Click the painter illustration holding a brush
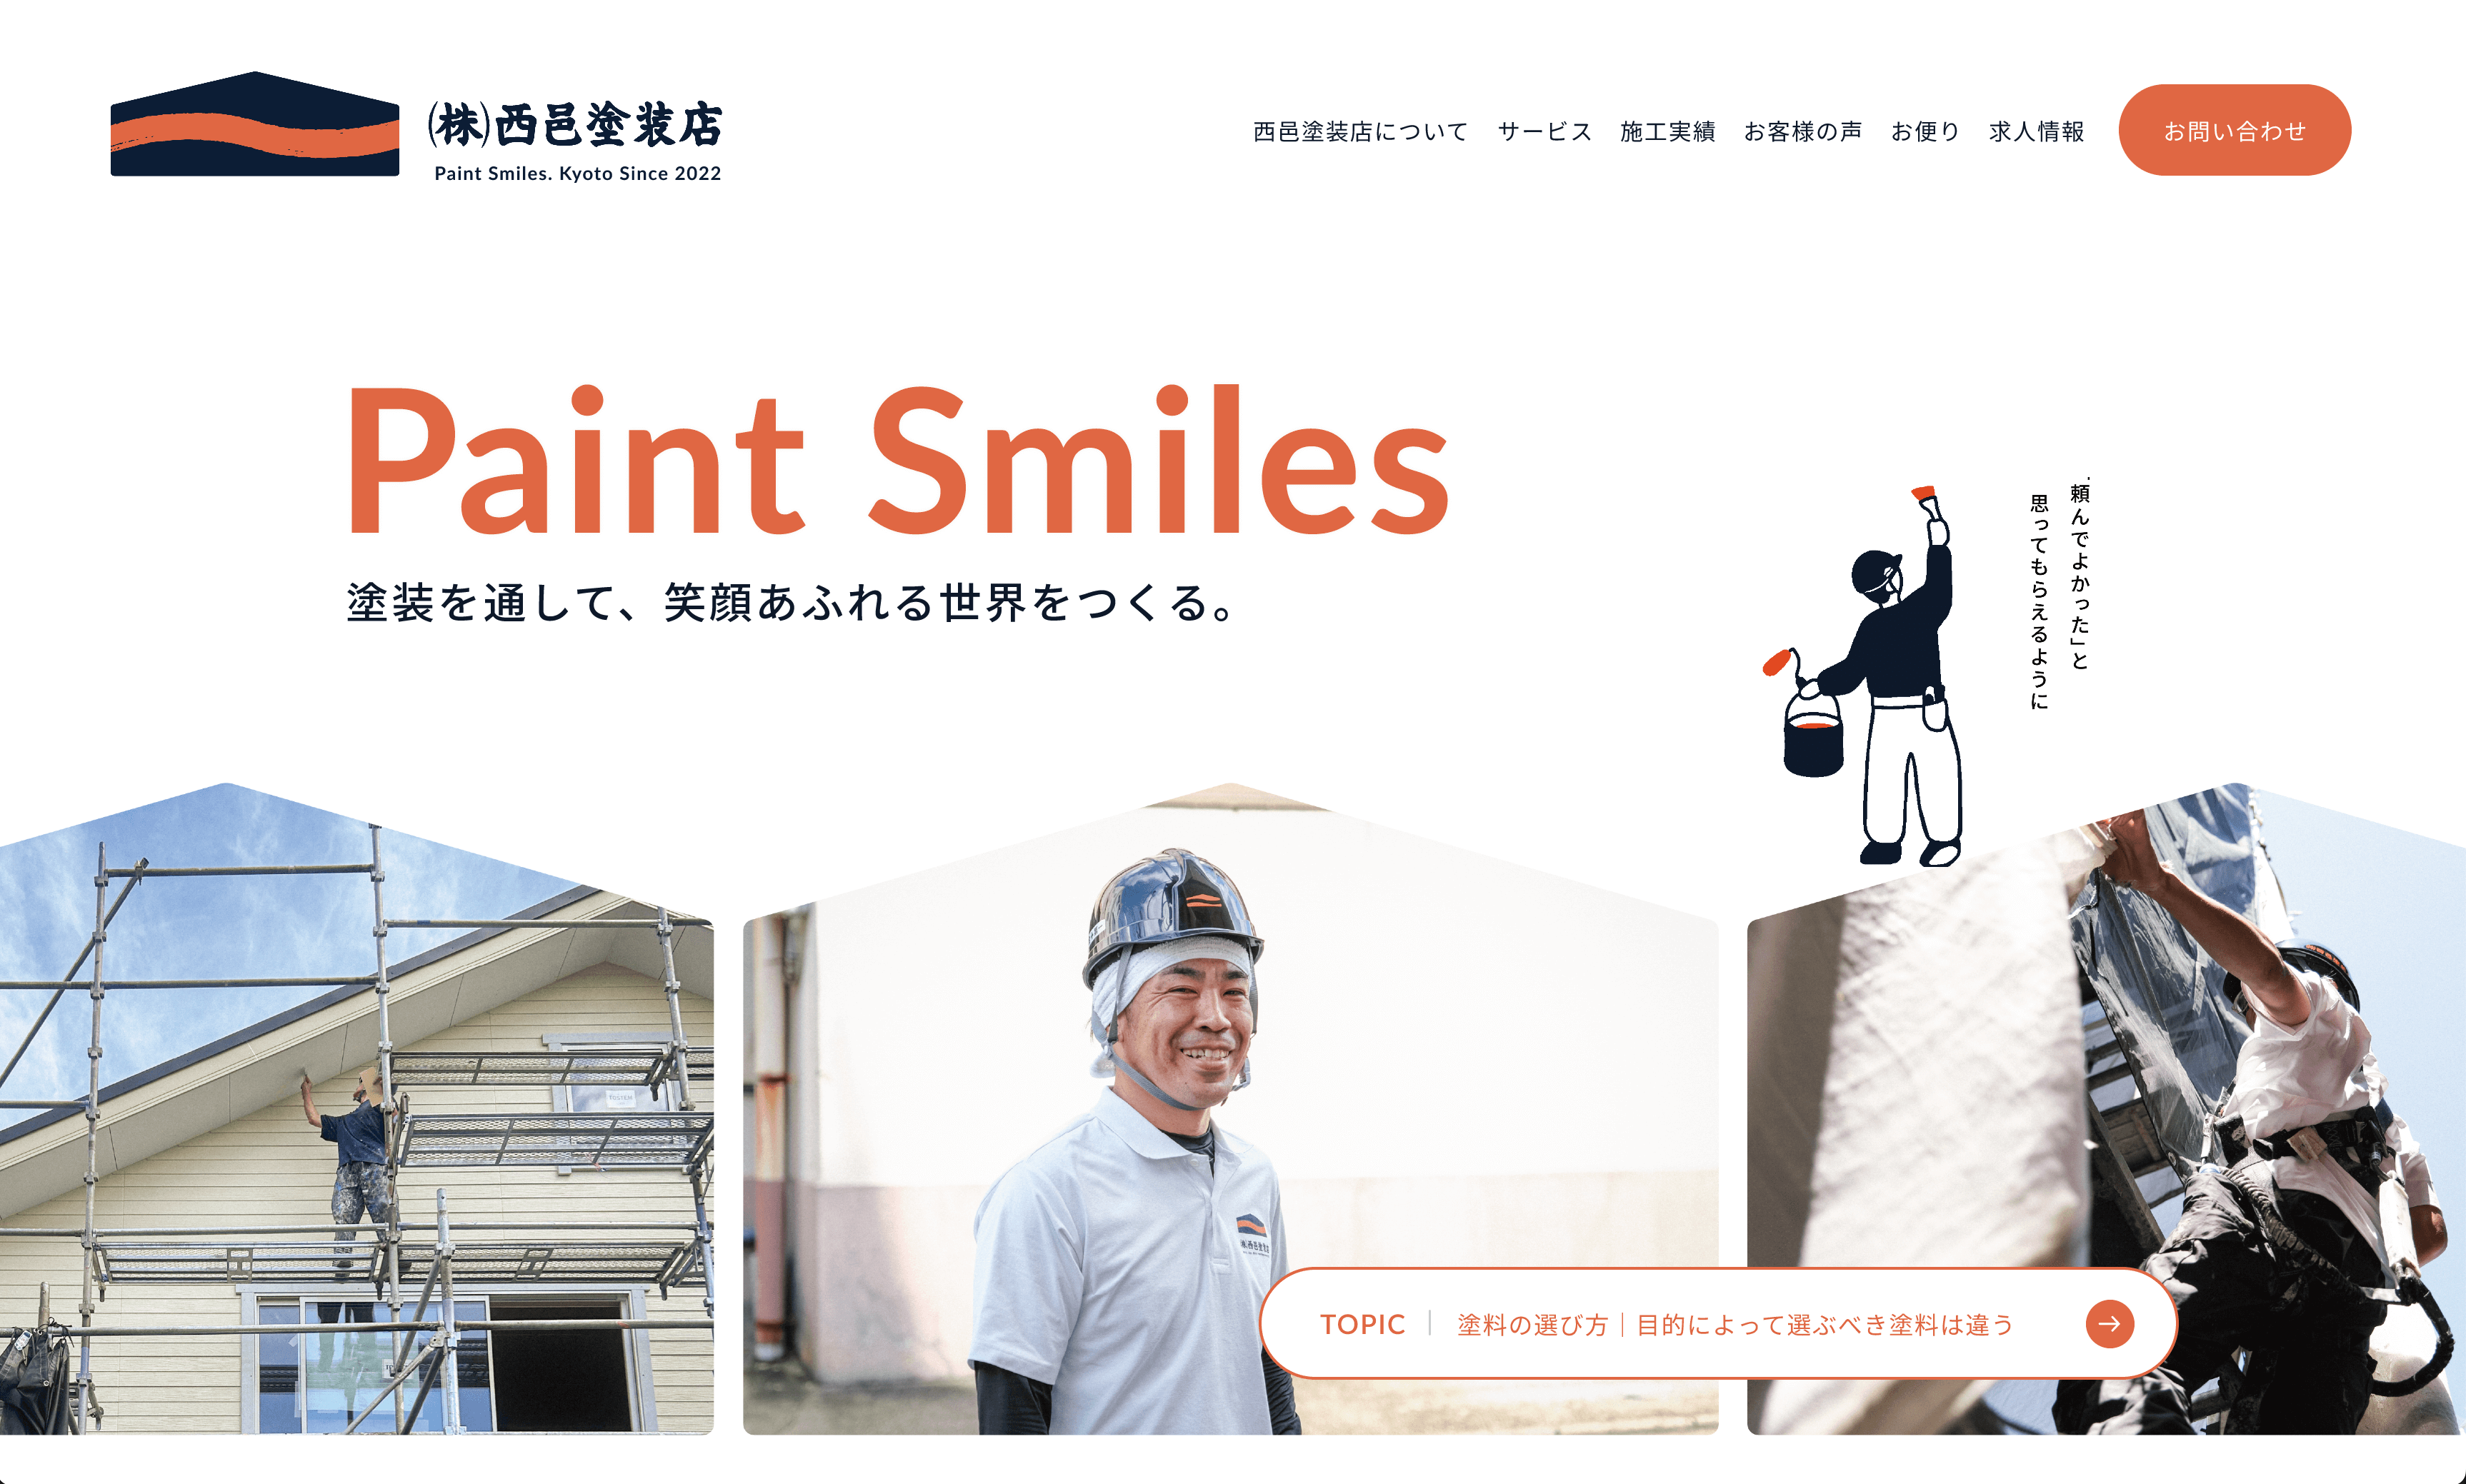 pyautogui.click(x=1862, y=676)
